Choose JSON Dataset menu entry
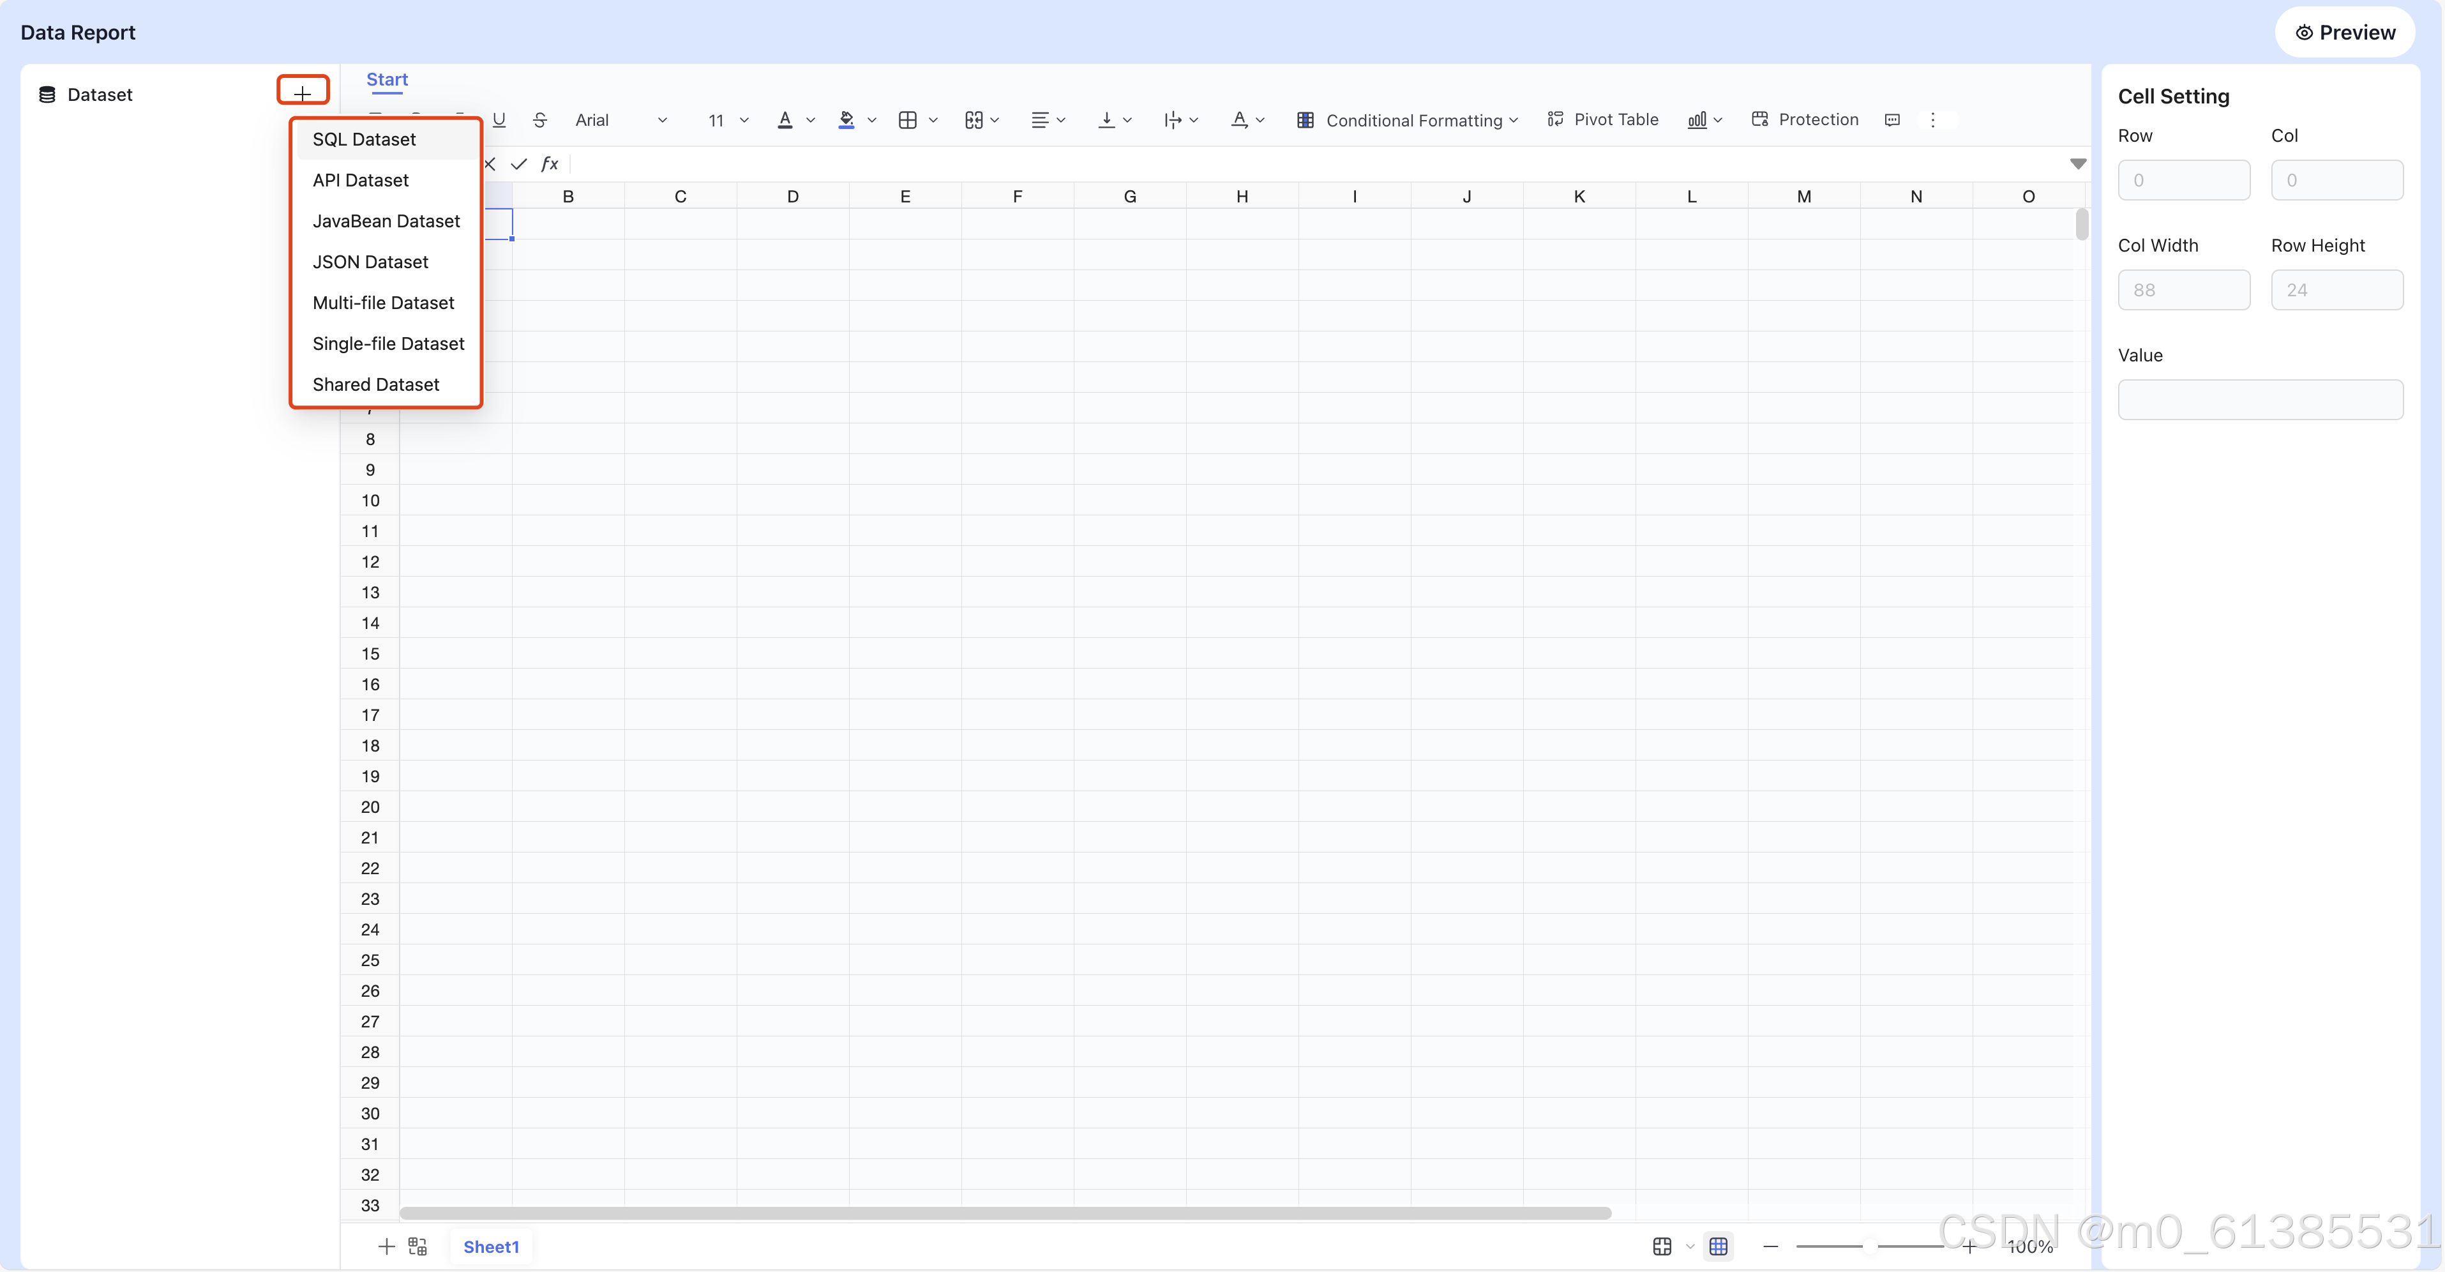The image size is (2445, 1272). pyautogui.click(x=370, y=262)
